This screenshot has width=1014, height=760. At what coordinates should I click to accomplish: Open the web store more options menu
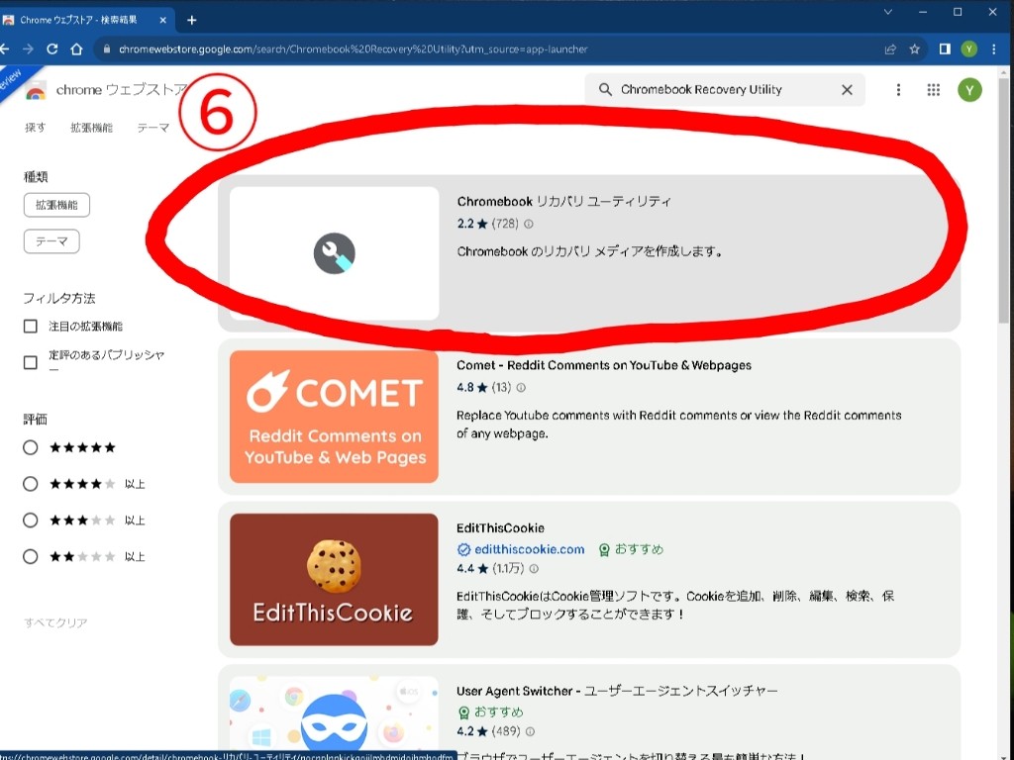point(898,90)
